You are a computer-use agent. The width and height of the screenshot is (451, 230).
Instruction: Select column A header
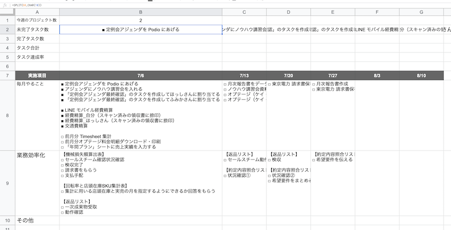tap(37, 12)
